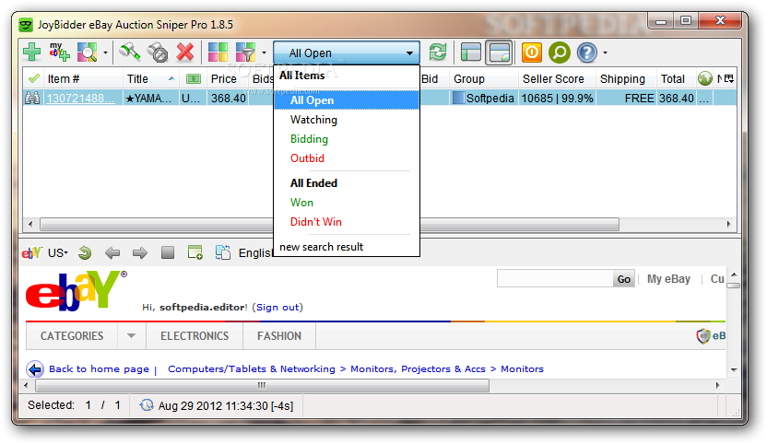Click the translate documents swap icon

223,252
